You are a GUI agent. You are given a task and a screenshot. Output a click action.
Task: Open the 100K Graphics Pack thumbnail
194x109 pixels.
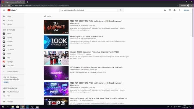click(x=56, y=42)
